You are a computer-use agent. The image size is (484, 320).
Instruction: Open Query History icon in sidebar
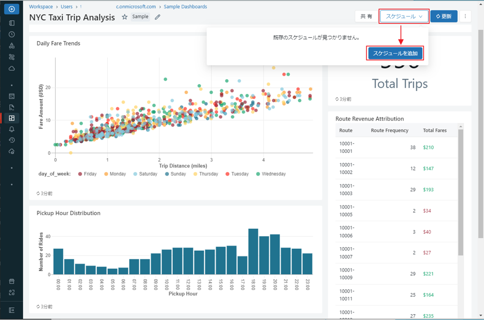[12, 140]
